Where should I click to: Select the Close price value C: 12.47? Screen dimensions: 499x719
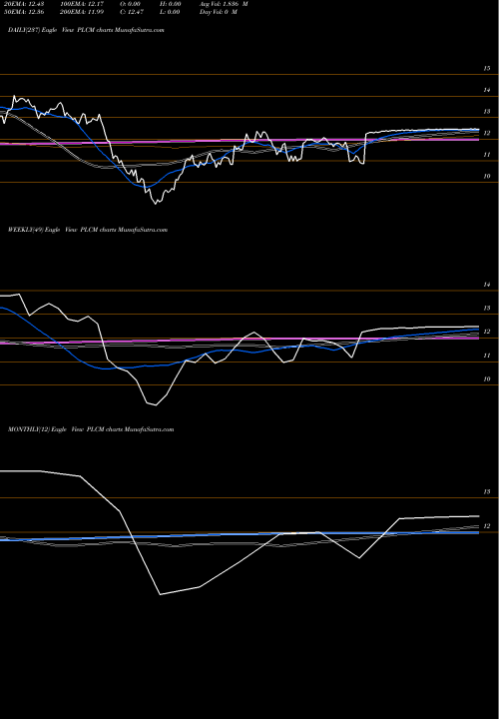click(132, 12)
